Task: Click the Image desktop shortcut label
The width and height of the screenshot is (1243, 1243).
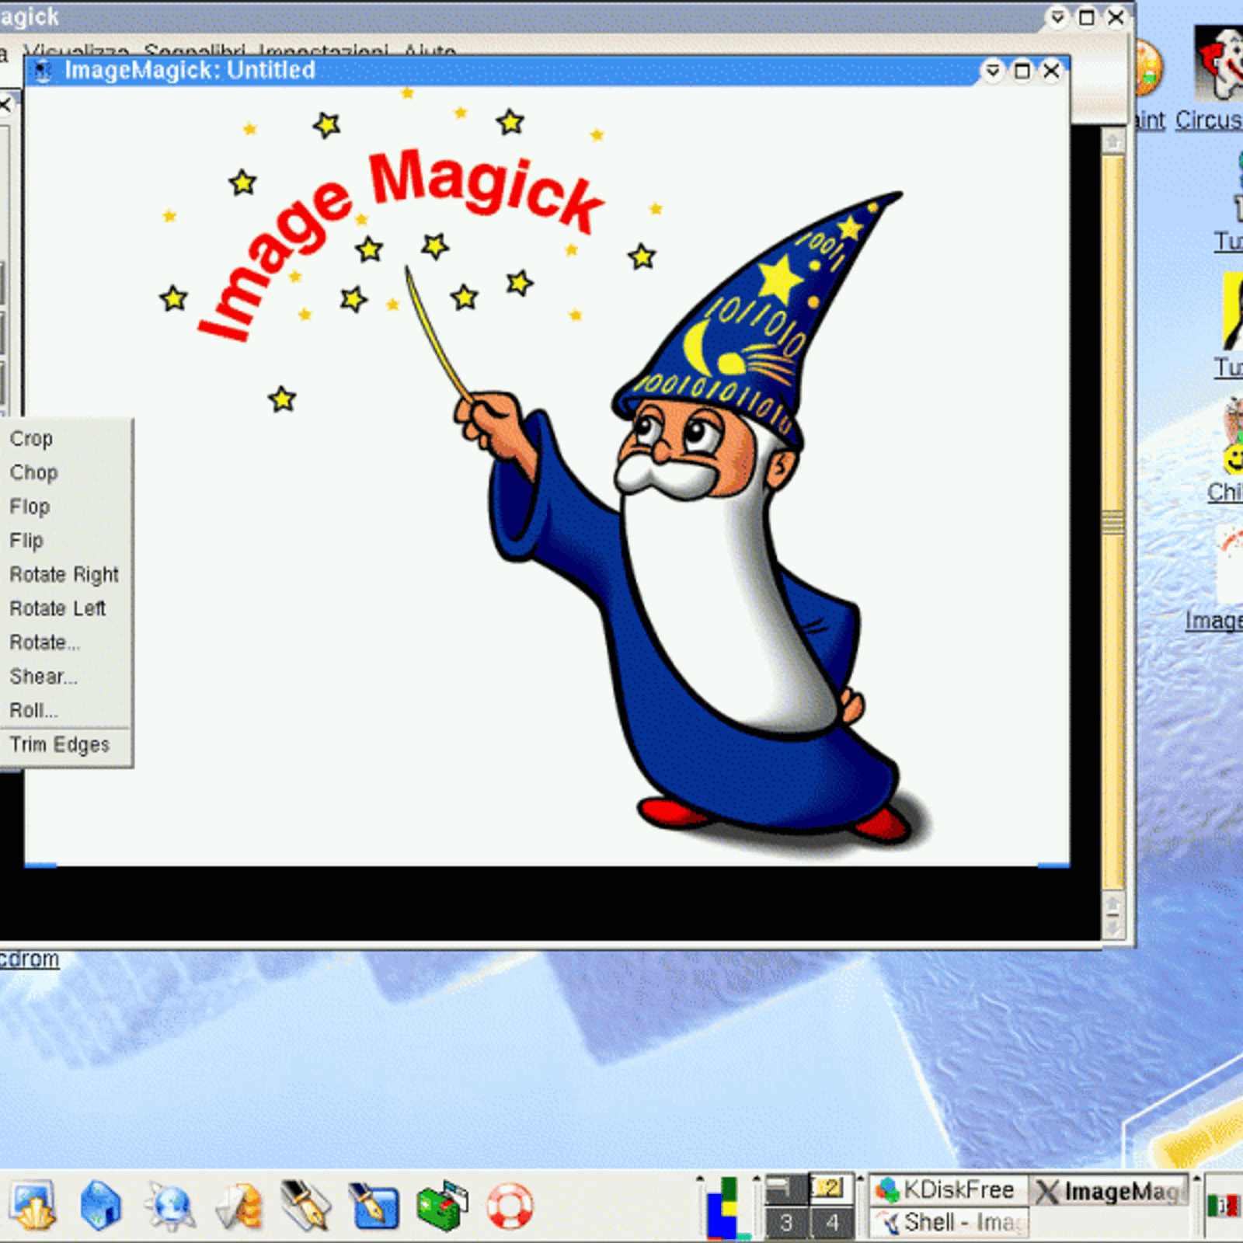Action: (x=1213, y=621)
